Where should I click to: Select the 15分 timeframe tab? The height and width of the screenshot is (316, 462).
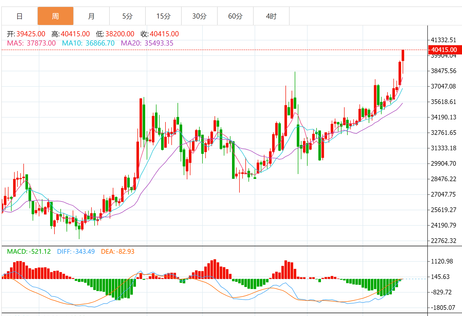click(x=163, y=16)
